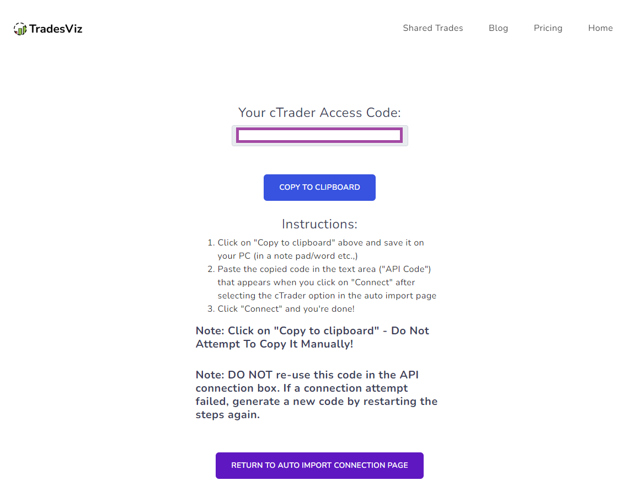The image size is (625, 491).
Task: Click the note about not re-using this code
Action: pyautogui.click(x=317, y=394)
